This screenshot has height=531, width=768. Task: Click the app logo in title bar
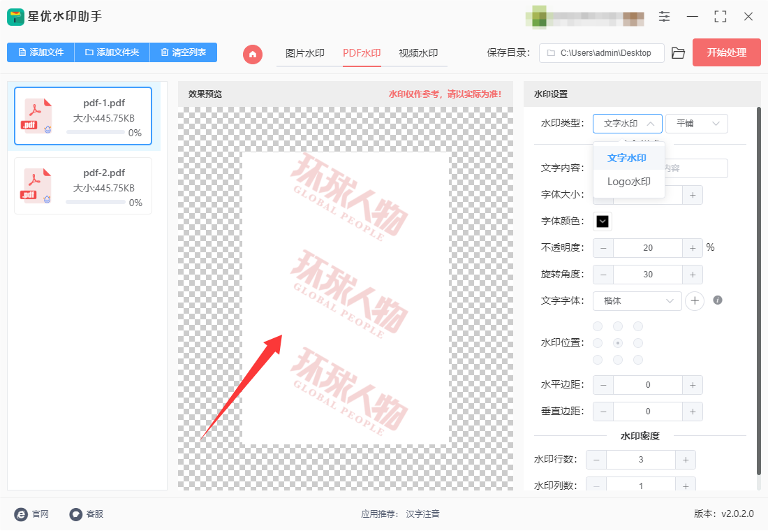(15, 17)
